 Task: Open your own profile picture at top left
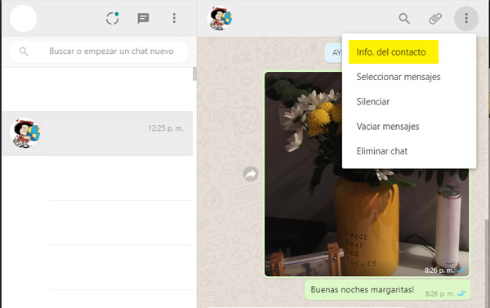pyautogui.click(x=23, y=18)
